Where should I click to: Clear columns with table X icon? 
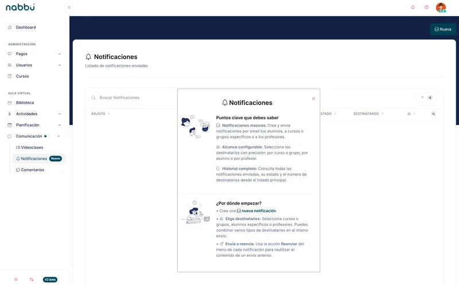[433, 114]
